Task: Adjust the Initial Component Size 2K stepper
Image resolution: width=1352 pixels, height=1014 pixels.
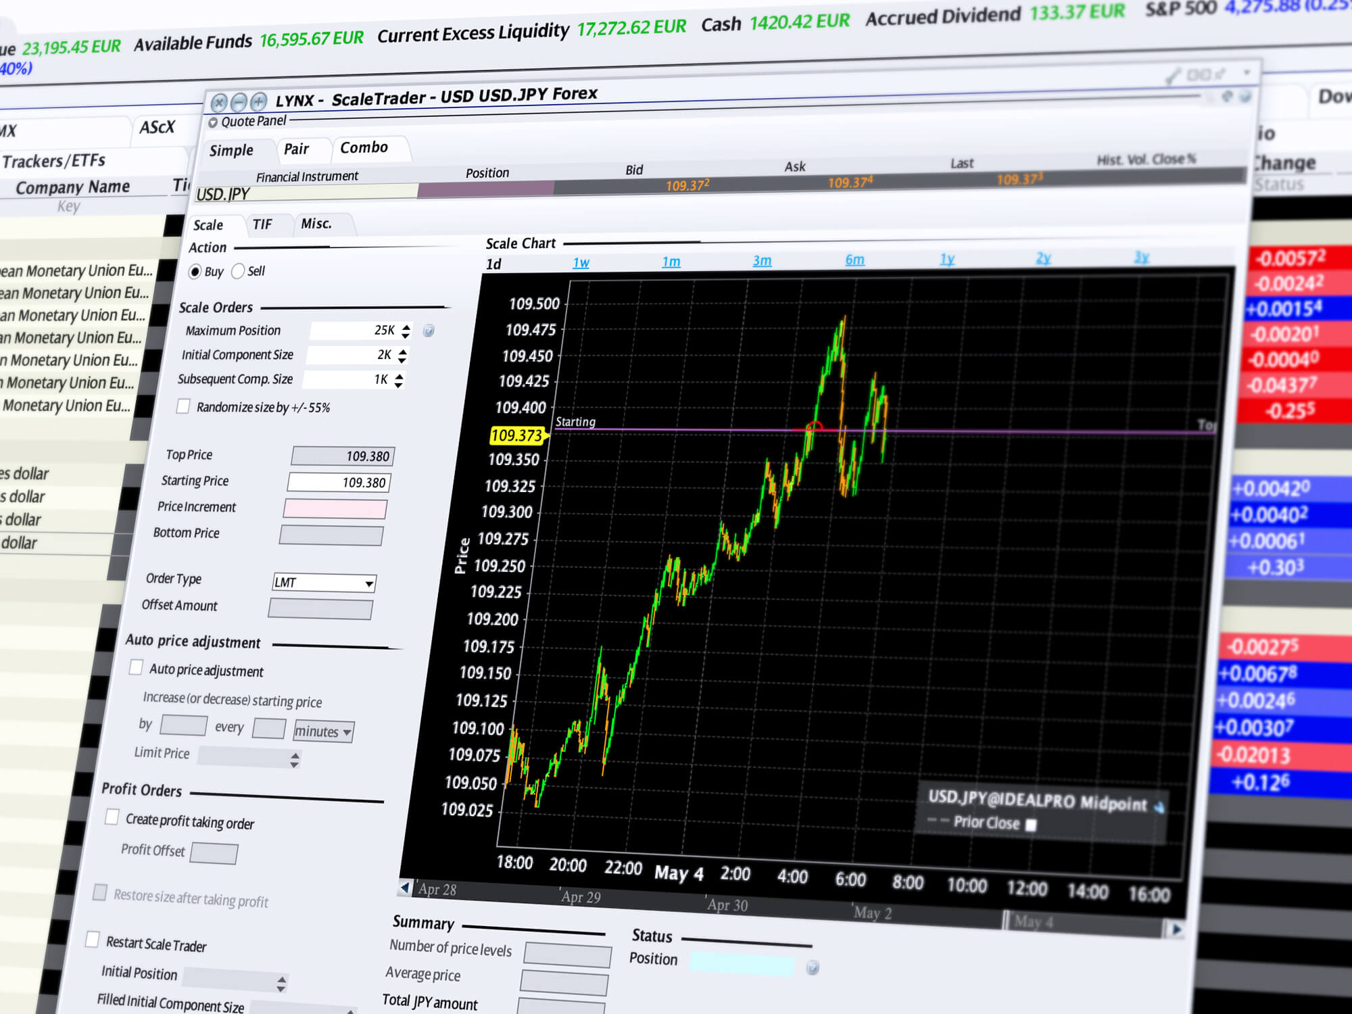Action: (402, 356)
